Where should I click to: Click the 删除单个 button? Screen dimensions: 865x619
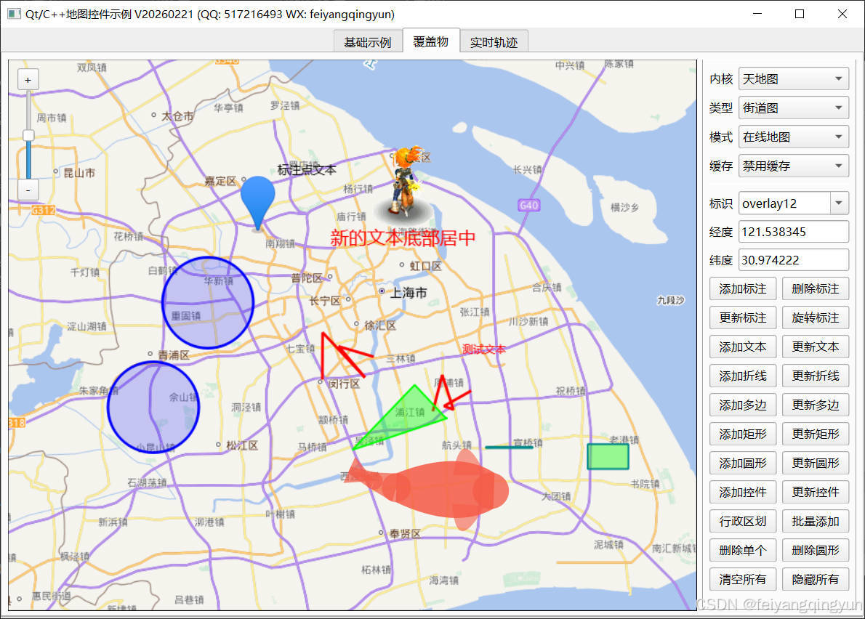743,550
